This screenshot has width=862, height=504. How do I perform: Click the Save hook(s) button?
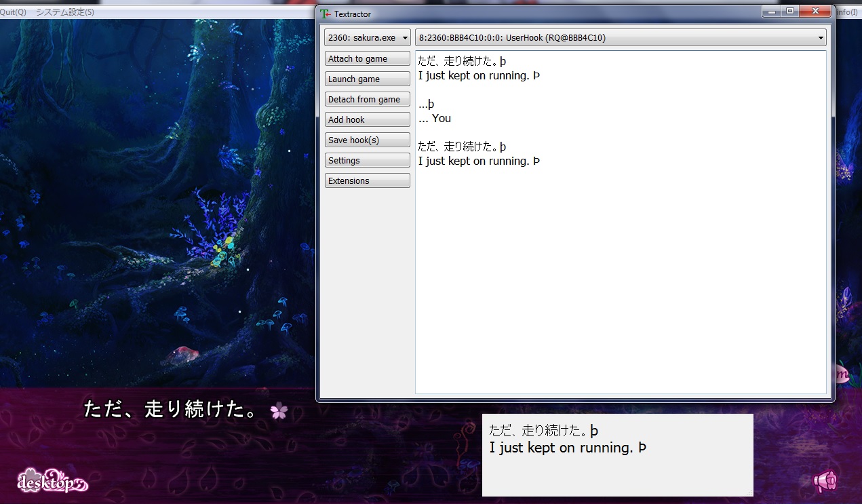tap(367, 140)
